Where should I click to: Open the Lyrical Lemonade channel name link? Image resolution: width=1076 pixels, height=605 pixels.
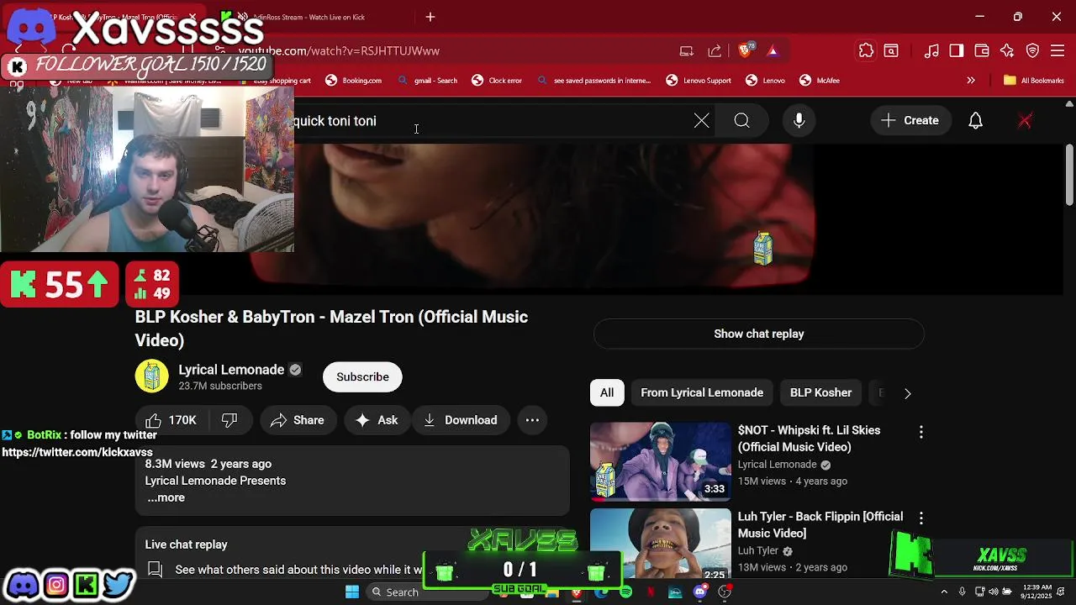[231, 370]
